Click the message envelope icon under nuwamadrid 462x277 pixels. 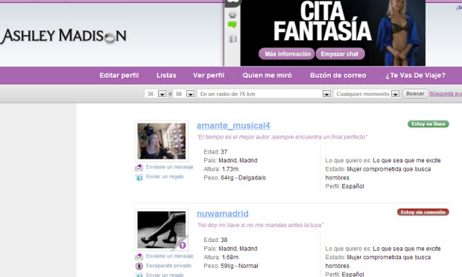point(139,256)
